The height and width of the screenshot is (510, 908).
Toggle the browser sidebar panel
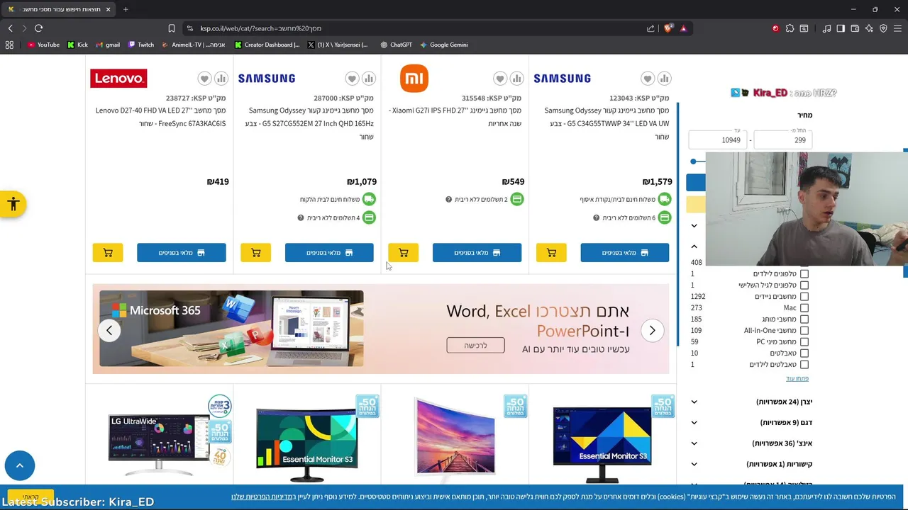point(841,28)
